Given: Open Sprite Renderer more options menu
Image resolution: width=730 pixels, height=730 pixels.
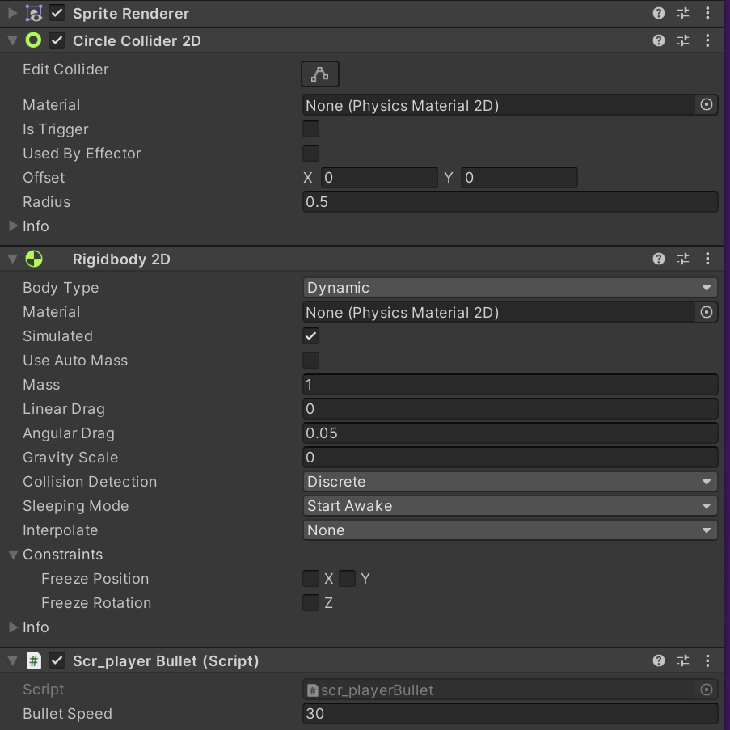Looking at the screenshot, I should click(707, 14).
